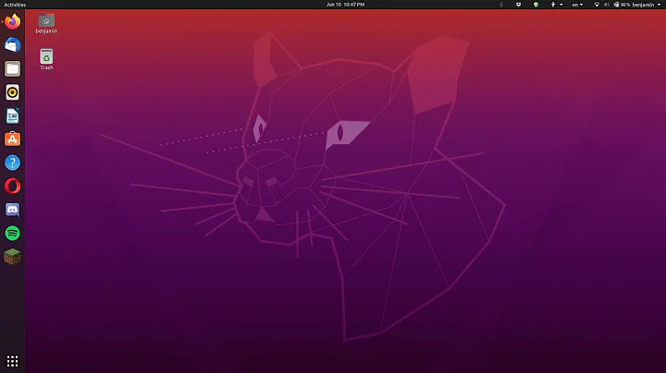This screenshot has width=666, height=373.
Task: Start Rhythmbox music player
Action: pyautogui.click(x=12, y=91)
